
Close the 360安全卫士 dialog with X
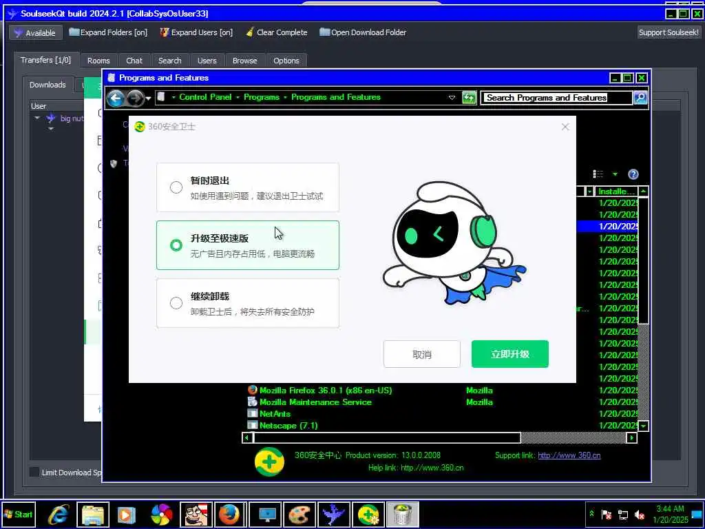(565, 127)
